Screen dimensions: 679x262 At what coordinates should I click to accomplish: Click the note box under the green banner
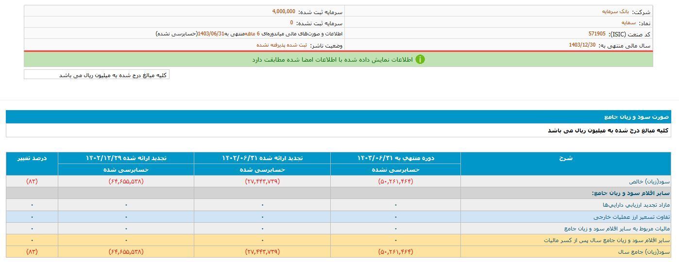[x=97, y=75]
